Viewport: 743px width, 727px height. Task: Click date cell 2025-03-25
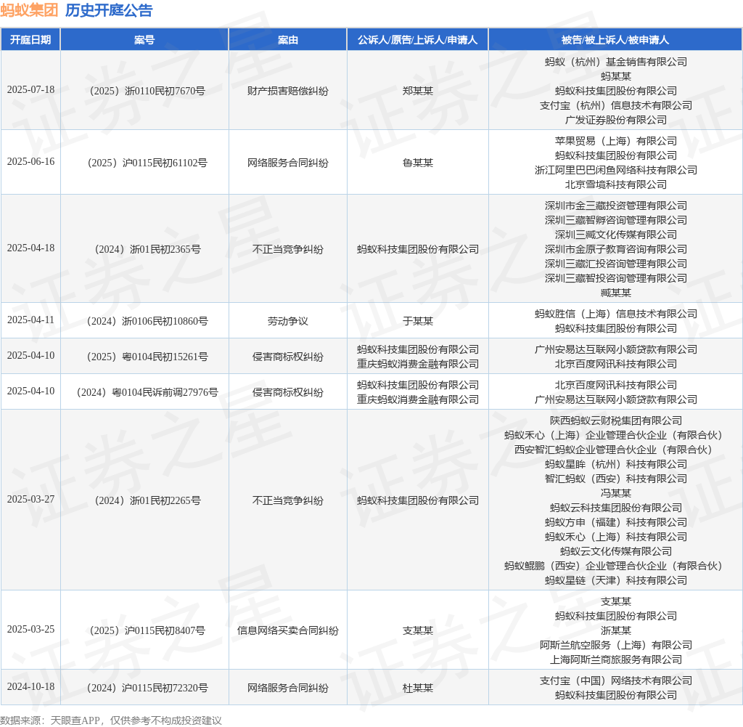tap(30, 629)
